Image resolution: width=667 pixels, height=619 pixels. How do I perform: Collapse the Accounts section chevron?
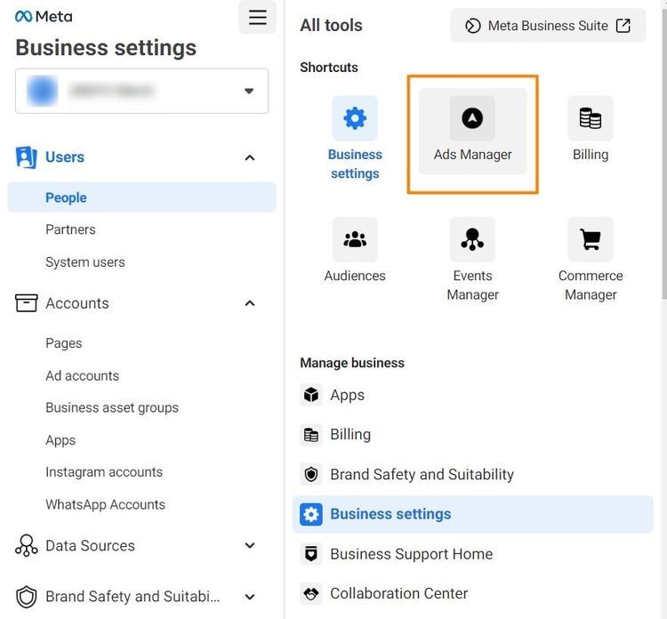(250, 303)
